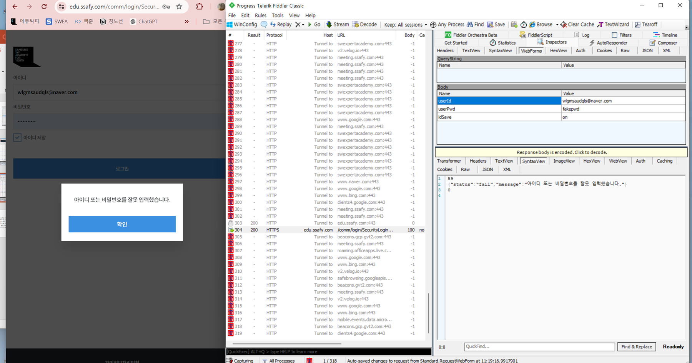Click the comment bubble icon in Fiddler toolbar
Viewport: 692px width, 363px height.
coord(264,25)
